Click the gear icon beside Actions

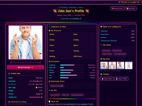click(101, 74)
